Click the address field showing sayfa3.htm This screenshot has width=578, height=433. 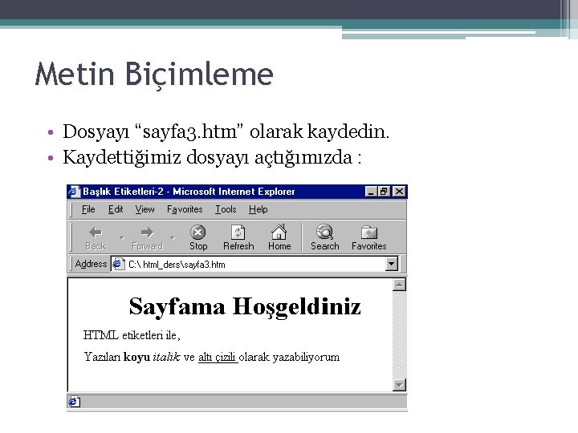[x=254, y=264]
